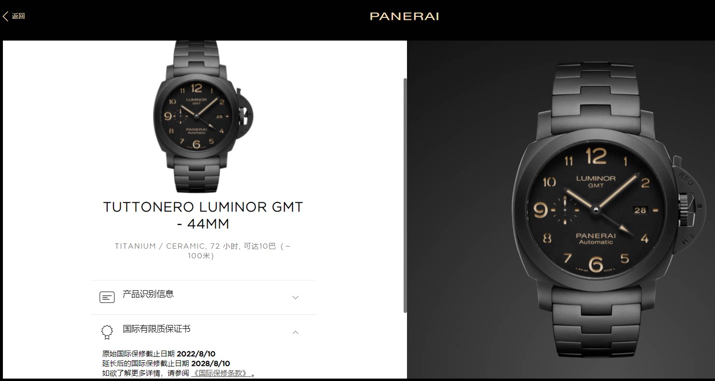Click the 返回 back label

18,16
